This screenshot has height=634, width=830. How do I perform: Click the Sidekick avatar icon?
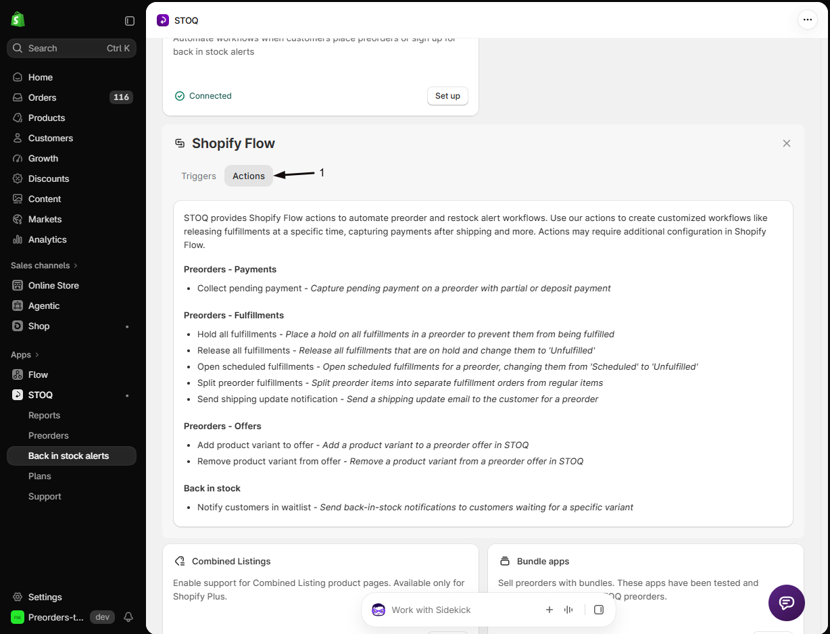click(379, 610)
